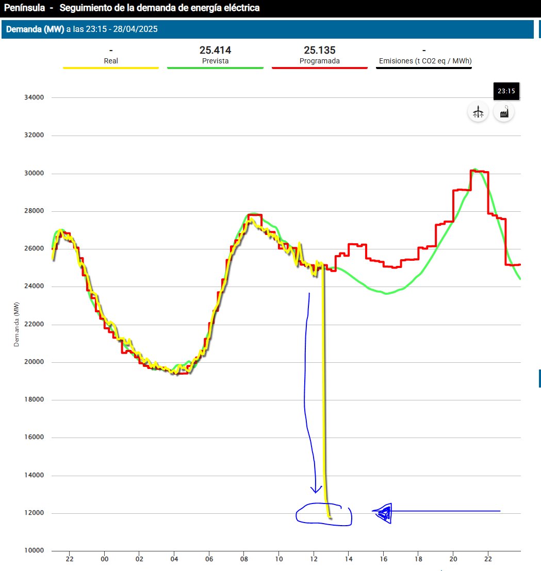
Task: Click the 20 hour x-axis tick
Action: point(453,559)
